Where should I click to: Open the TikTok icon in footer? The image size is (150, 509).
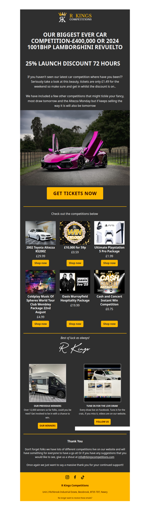click(x=82, y=477)
